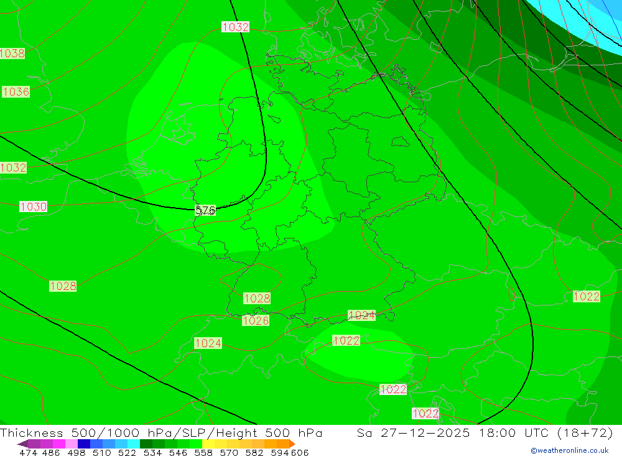
Task: Select the light pink legend swatch above 498
Action: tap(70, 444)
